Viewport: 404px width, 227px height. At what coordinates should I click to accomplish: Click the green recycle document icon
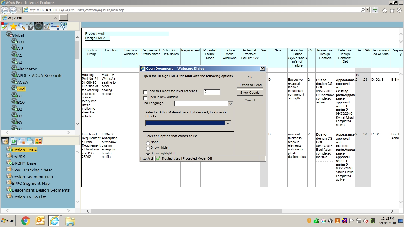pyautogui.click(x=13, y=141)
